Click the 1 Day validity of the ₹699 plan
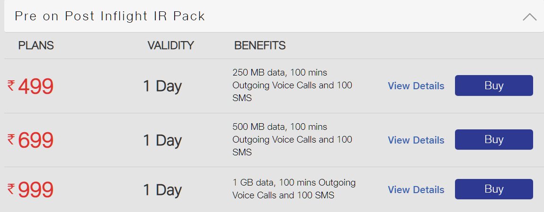Image resolution: width=544 pixels, height=212 pixels. (x=162, y=141)
